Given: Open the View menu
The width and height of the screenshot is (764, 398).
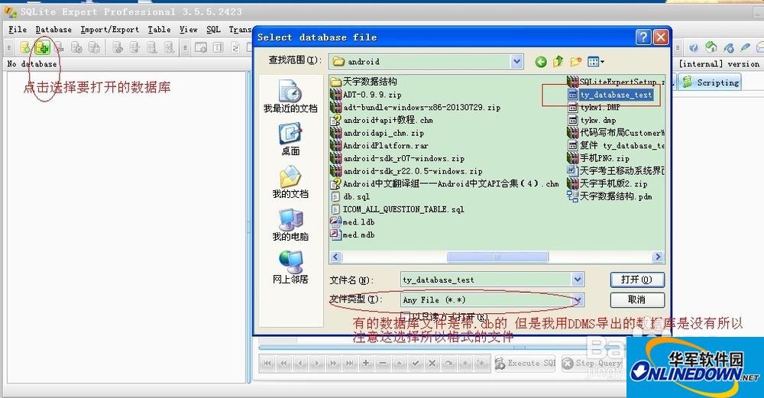Looking at the screenshot, I should coord(189,30).
